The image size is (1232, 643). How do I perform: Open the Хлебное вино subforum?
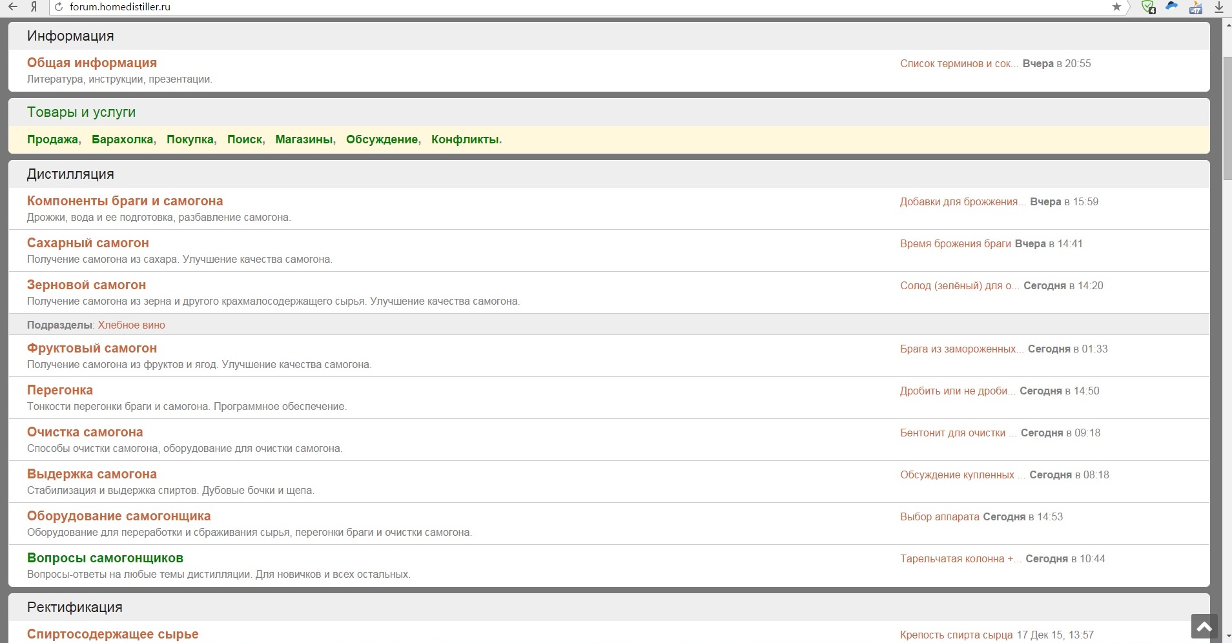coord(131,325)
